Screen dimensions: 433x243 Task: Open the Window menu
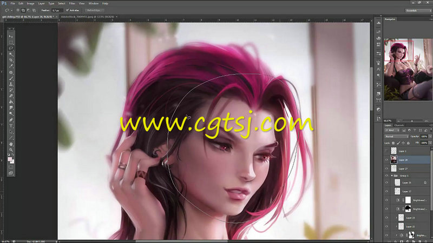click(x=93, y=4)
